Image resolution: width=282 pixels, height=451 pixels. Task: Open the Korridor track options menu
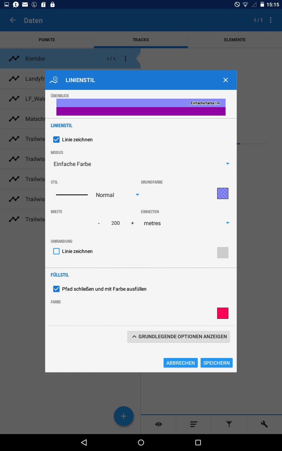point(125,59)
